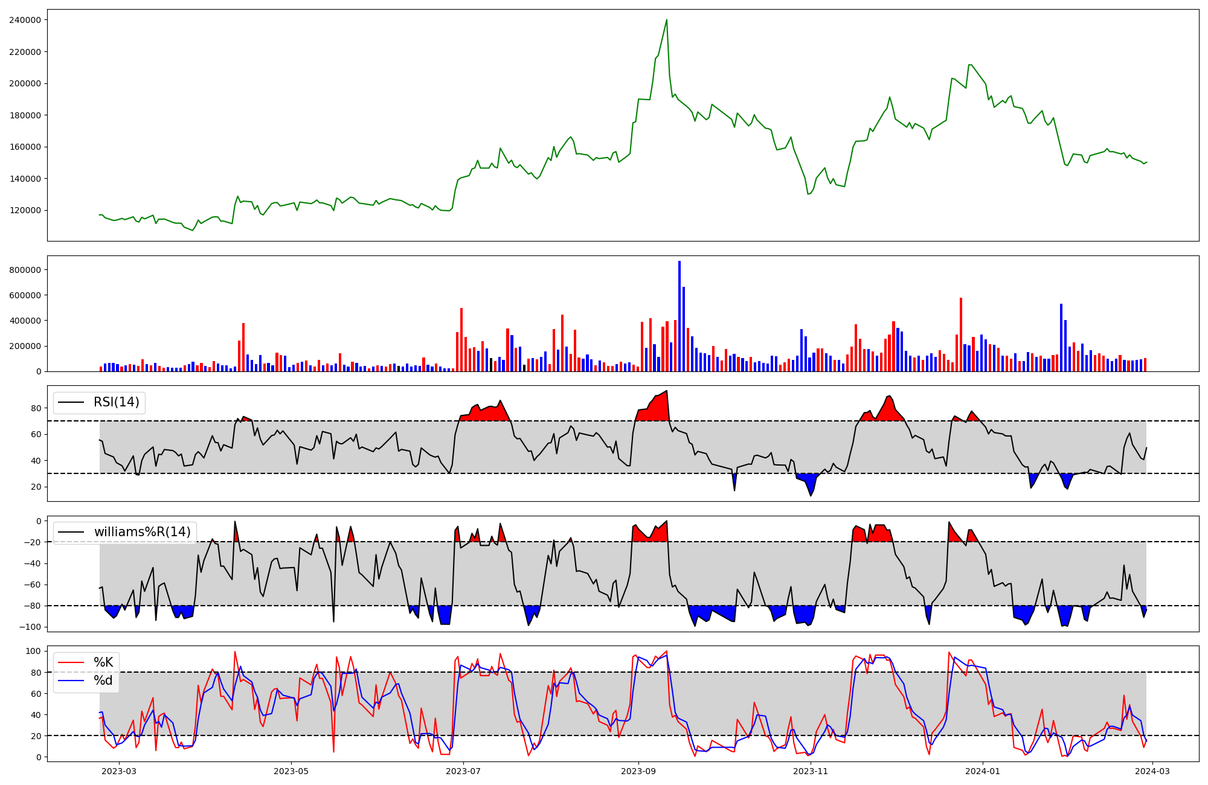The width and height of the screenshot is (1208, 785).
Task: Click the blue %d legend line sample
Action: pos(70,681)
